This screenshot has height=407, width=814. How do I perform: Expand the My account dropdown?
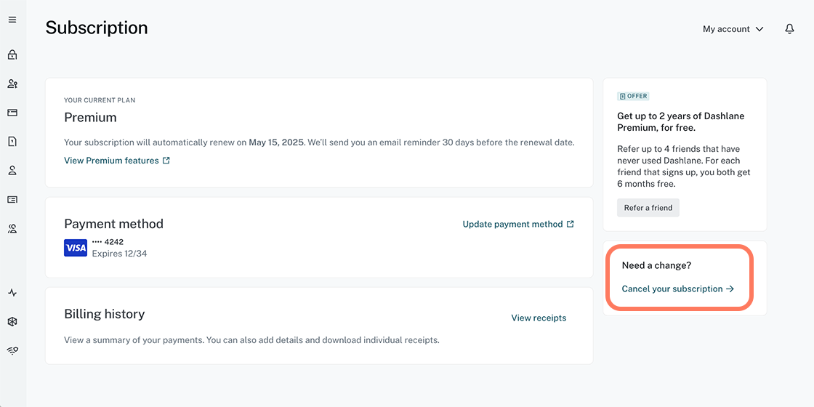(733, 29)
